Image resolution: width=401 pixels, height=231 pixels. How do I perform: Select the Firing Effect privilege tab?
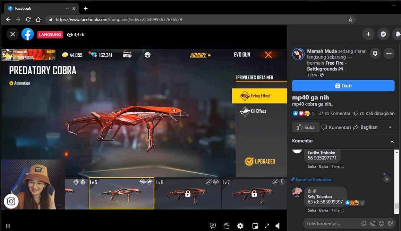259,96
